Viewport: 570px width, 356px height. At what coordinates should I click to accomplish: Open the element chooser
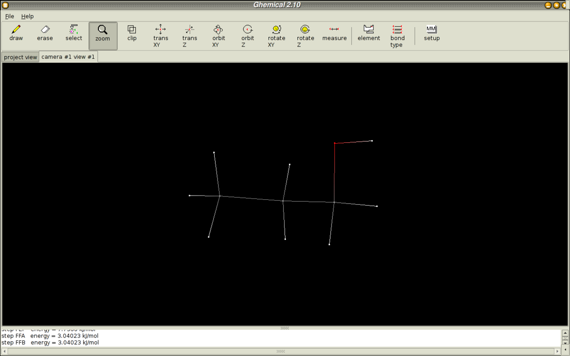click(x=369, y=33)
